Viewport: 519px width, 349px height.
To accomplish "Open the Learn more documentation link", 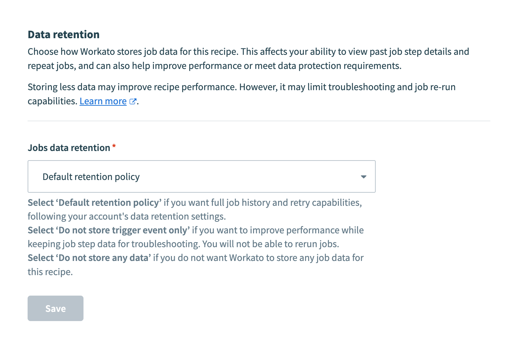I will [x=103, y=101].
